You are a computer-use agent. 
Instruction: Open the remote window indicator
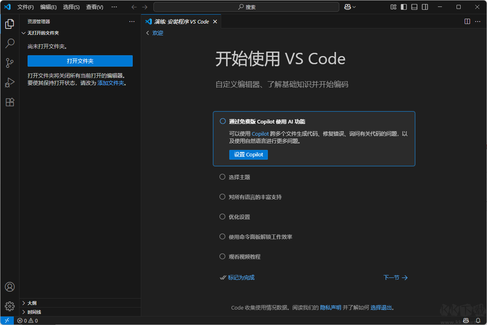tap(6, 321)
